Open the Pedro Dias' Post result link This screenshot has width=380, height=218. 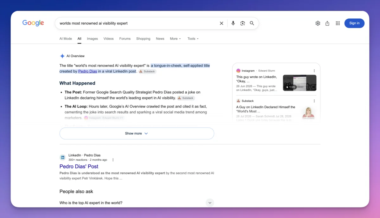79,166
